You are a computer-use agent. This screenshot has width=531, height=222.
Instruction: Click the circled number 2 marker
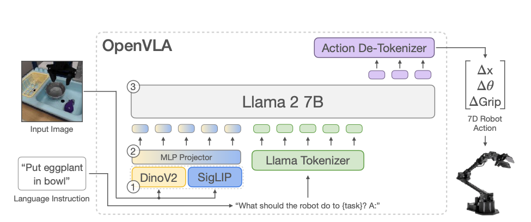pyautogui.click(x=131, y=151)
